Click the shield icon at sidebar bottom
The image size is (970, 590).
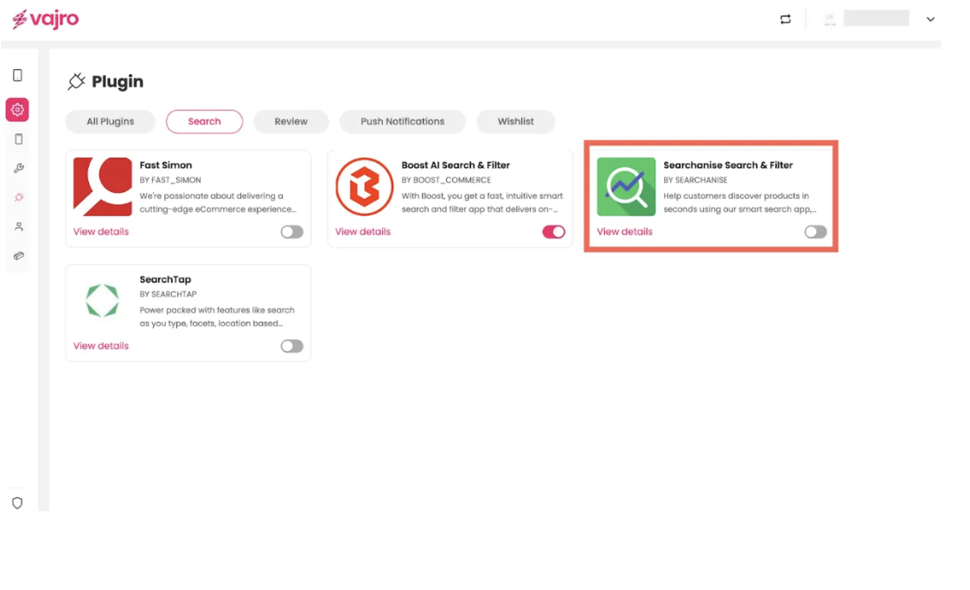(x=17, y=503)
